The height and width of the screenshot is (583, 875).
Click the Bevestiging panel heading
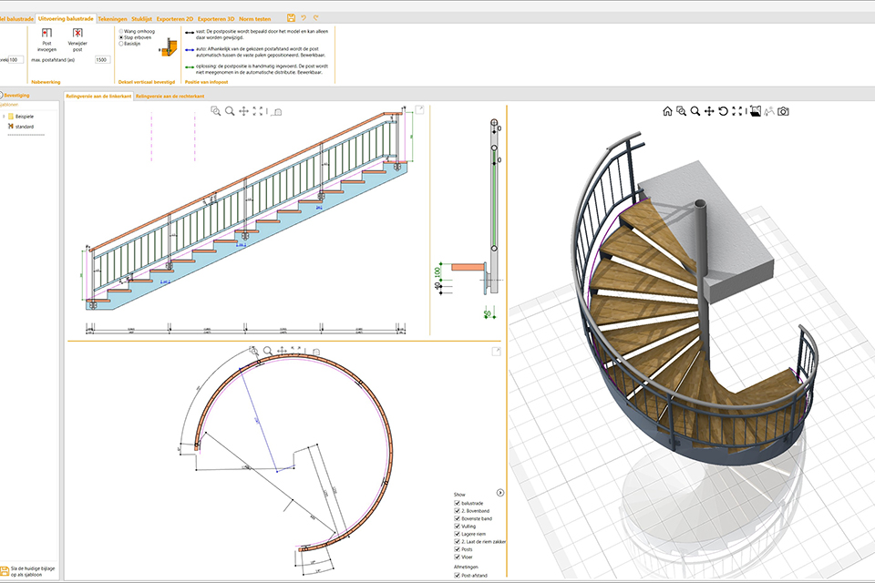[x=16, y=96]
